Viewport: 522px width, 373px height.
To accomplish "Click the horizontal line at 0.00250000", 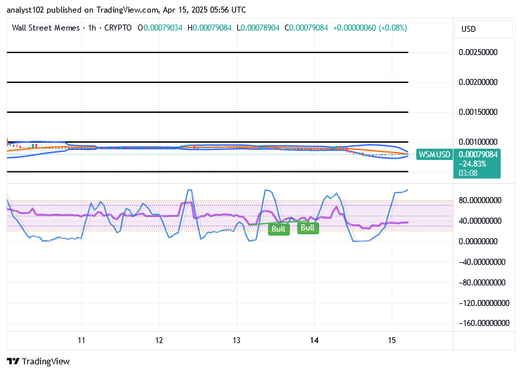I will 207,52.
